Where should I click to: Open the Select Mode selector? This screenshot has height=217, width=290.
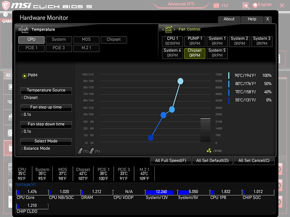click(x=46, y=141)
